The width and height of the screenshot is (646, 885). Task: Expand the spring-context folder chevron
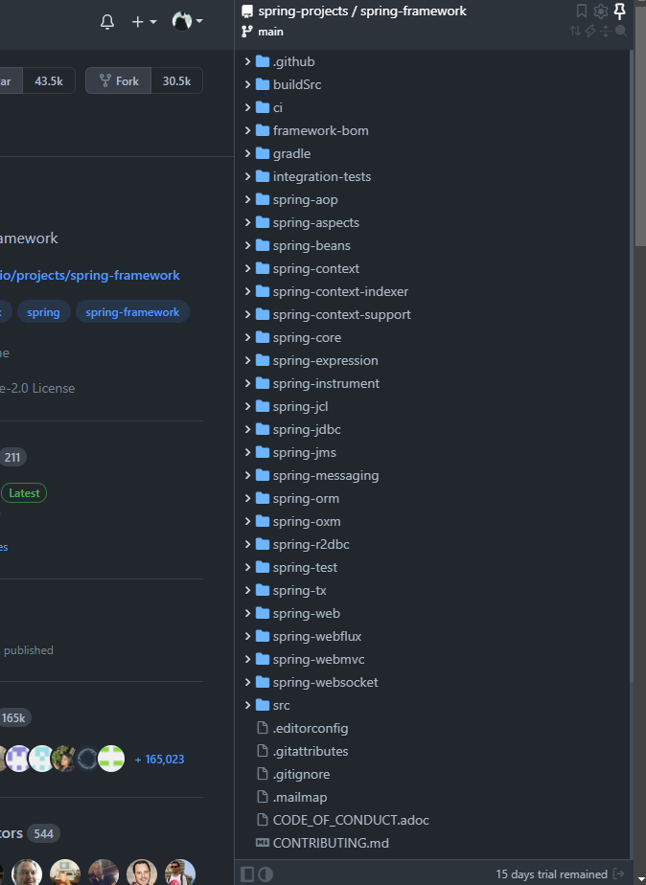pyautogui.click(x=247, y=268)
